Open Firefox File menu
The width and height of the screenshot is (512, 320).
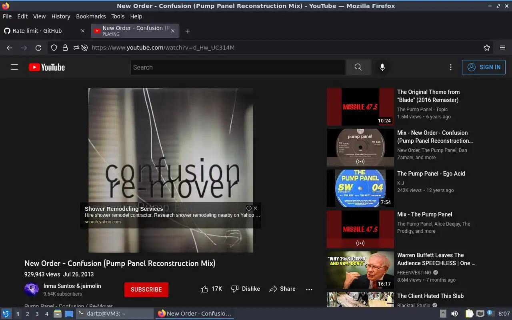(7, 16)
